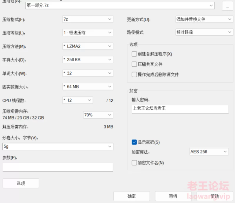Click the 参数 parameters input field
Image resolution: width=235 pixels, height=203 pixels.
click(58, 167)
